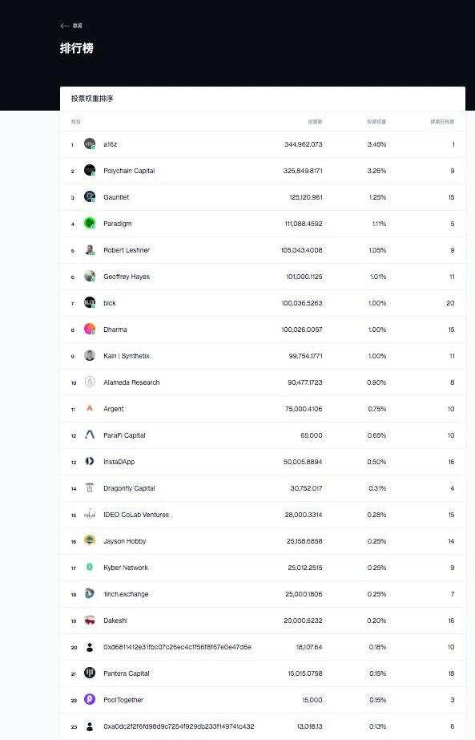Open Geoffrey Hayes delegate profile
The width and height of the screenshot is (475, 740).
(127, 277)
